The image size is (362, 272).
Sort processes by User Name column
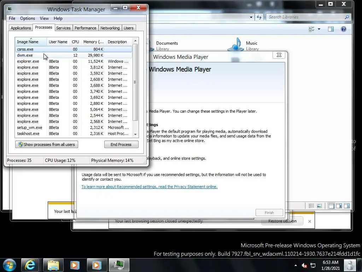click(58, 42)
